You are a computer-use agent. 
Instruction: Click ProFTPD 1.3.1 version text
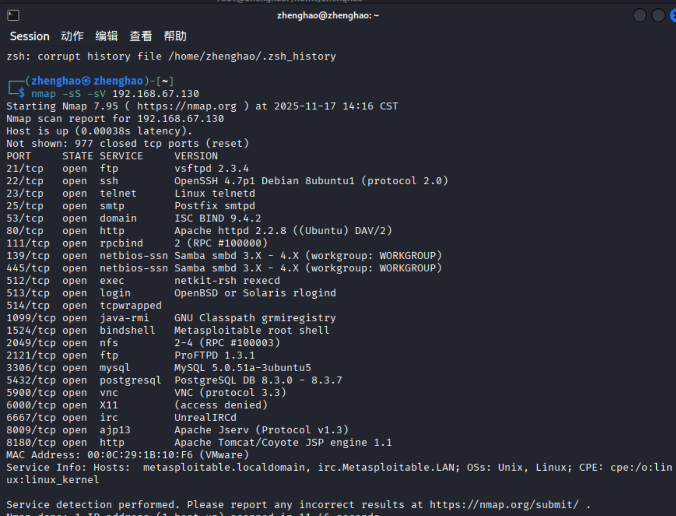tap(214, 355)
